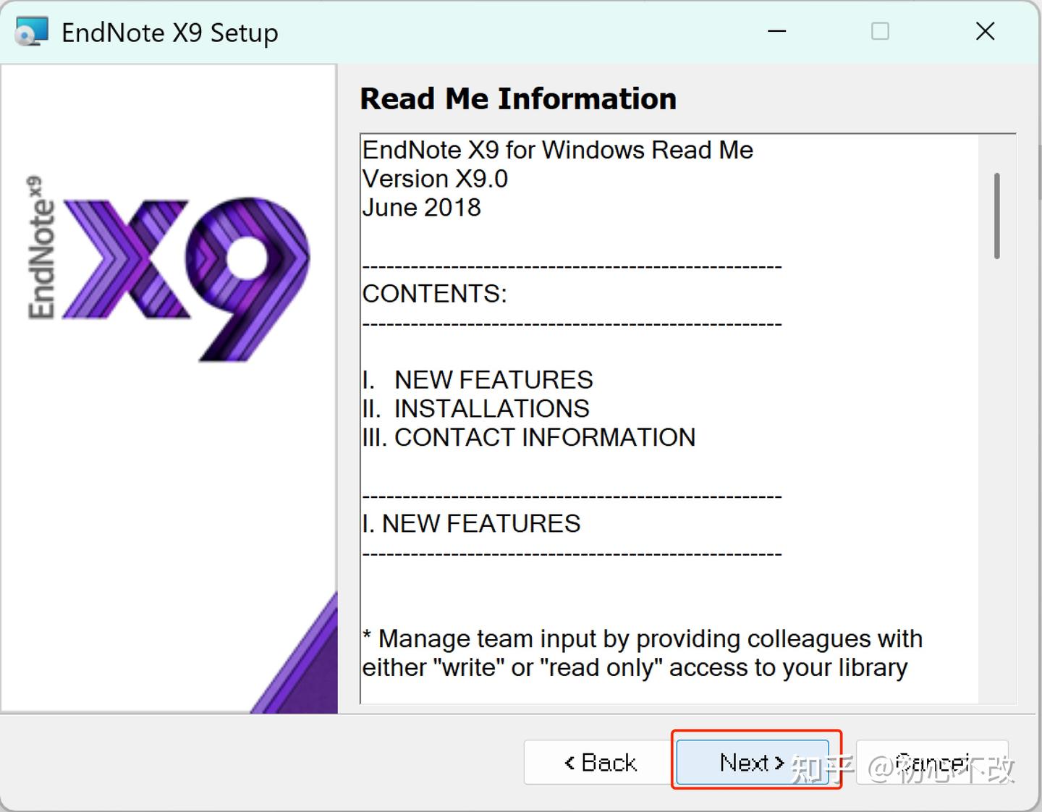This screenshot has height=812, width=1042.
Task: Click the Version X9.0 text line
Action: [435, 179]
